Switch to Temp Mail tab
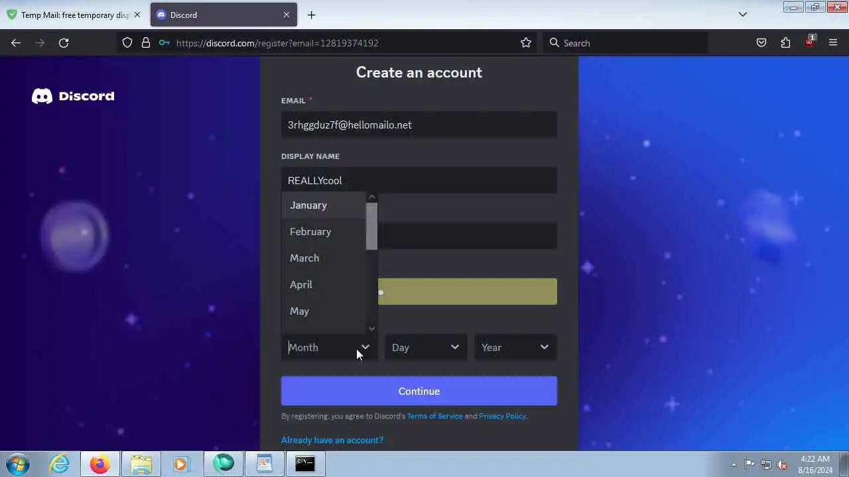The width and height of the screenshot is (849, 477). click(x=74, y=15)
